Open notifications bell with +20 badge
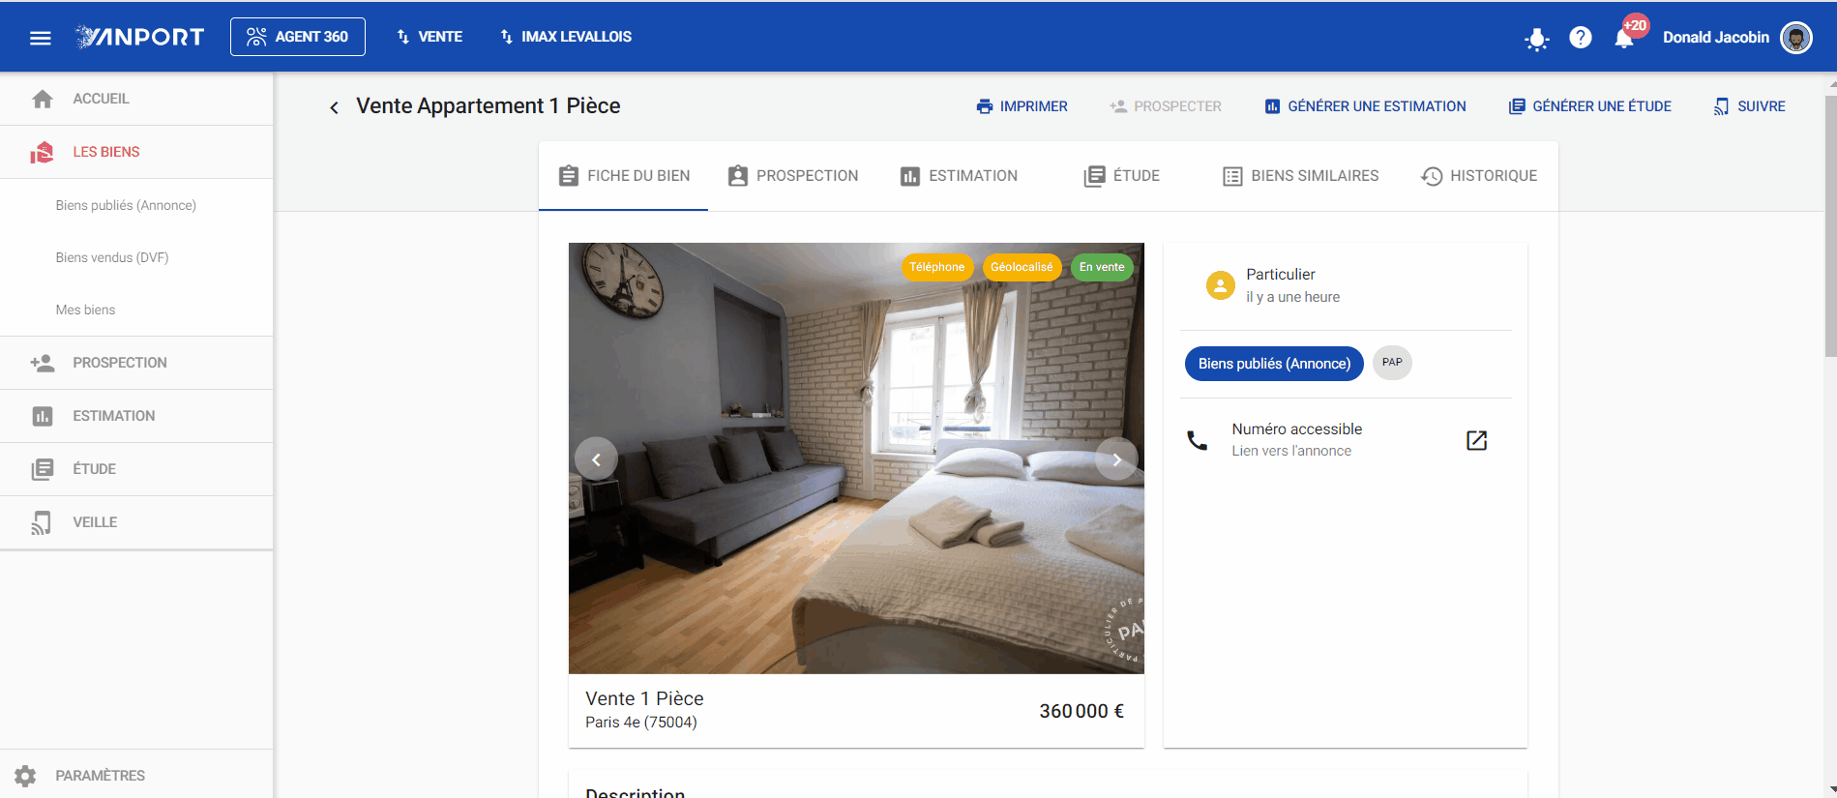This screenshot has height=798, width=1837. click(x=1625, y=38)
